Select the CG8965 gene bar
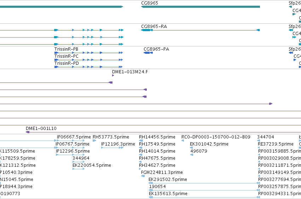The image size is (301, 199). [x=201, y=7]
